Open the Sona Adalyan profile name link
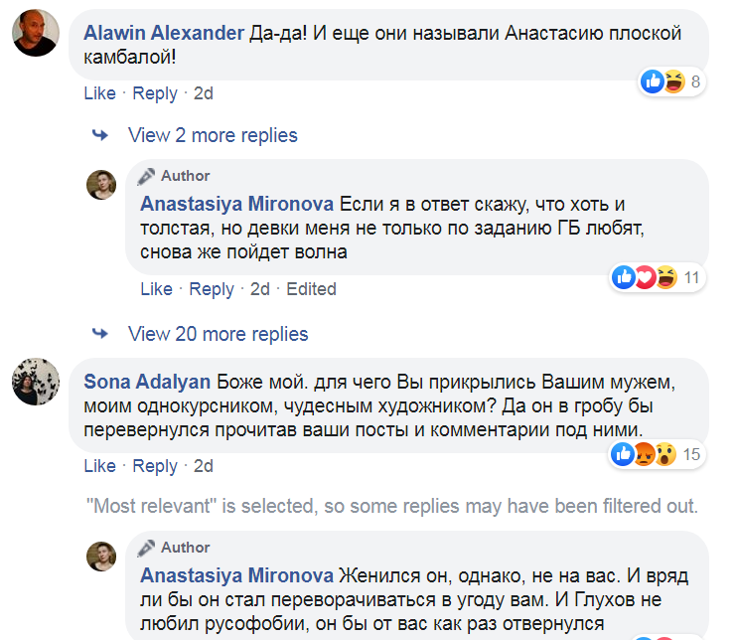The image size is (736, 640). pyautogui.click(x=147, y=383)
